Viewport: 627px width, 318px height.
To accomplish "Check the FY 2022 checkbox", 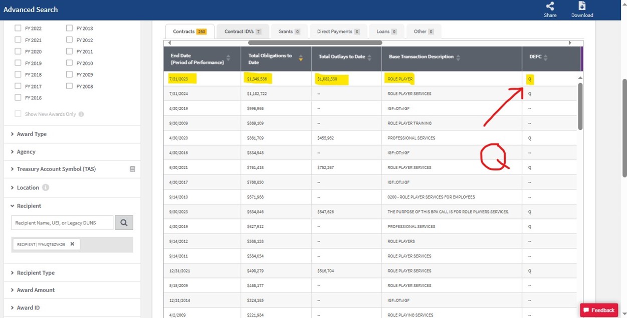I will point(18,28).
